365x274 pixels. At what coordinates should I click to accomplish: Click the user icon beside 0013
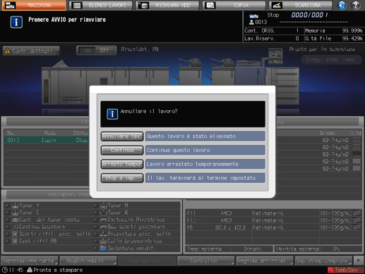[251, 22]
